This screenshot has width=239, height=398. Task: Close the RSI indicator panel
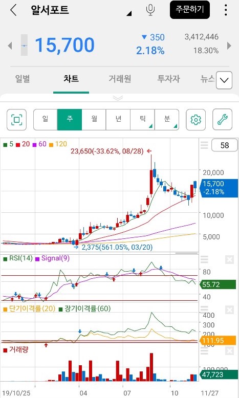point(229,260)
